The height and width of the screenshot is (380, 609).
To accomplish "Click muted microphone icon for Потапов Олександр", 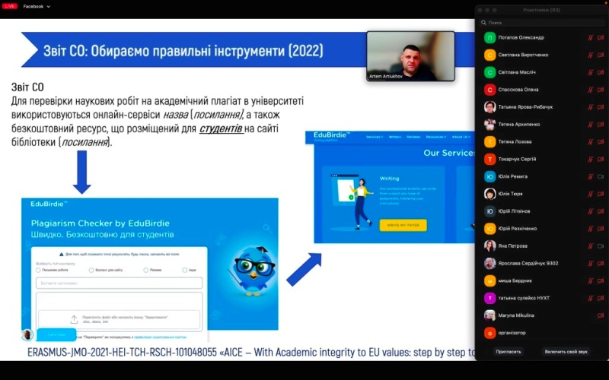I will pos(590,37).
